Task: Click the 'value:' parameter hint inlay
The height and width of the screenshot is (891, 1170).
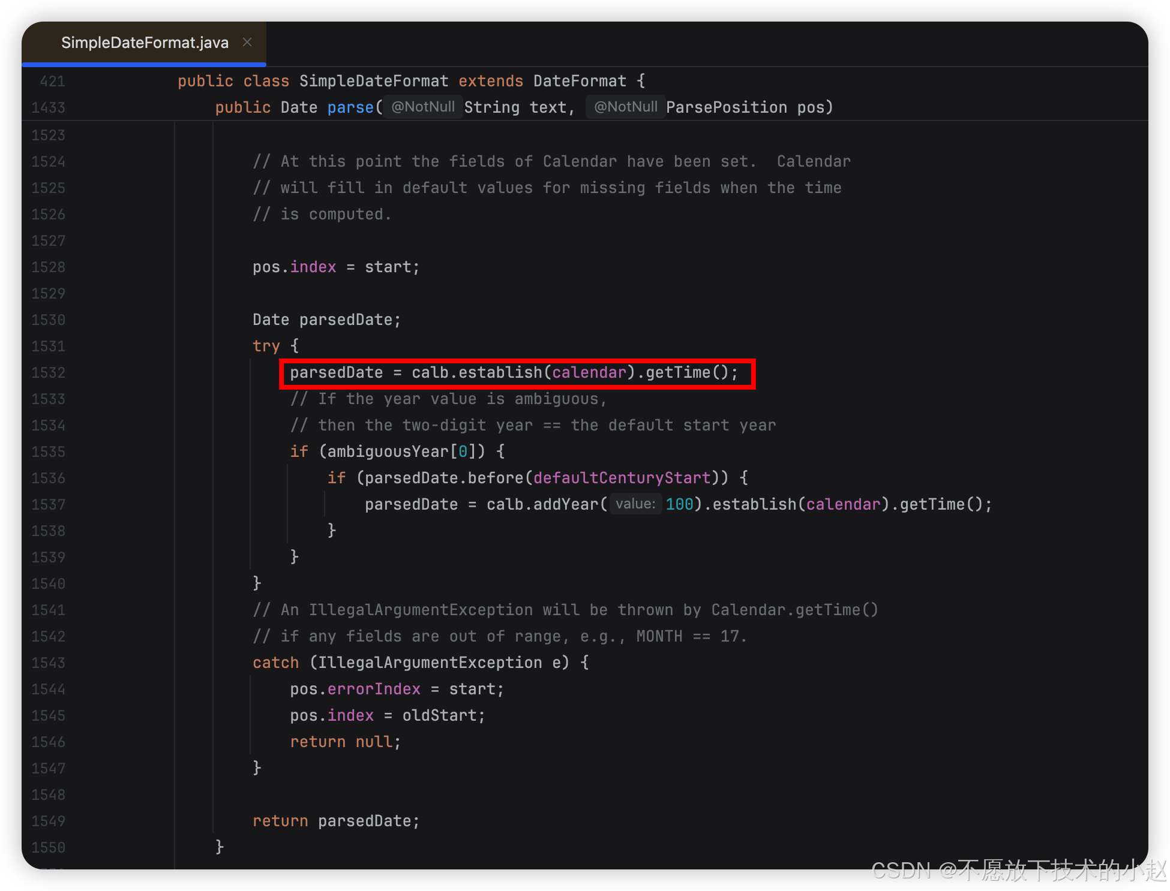Action: pos(635,504)
